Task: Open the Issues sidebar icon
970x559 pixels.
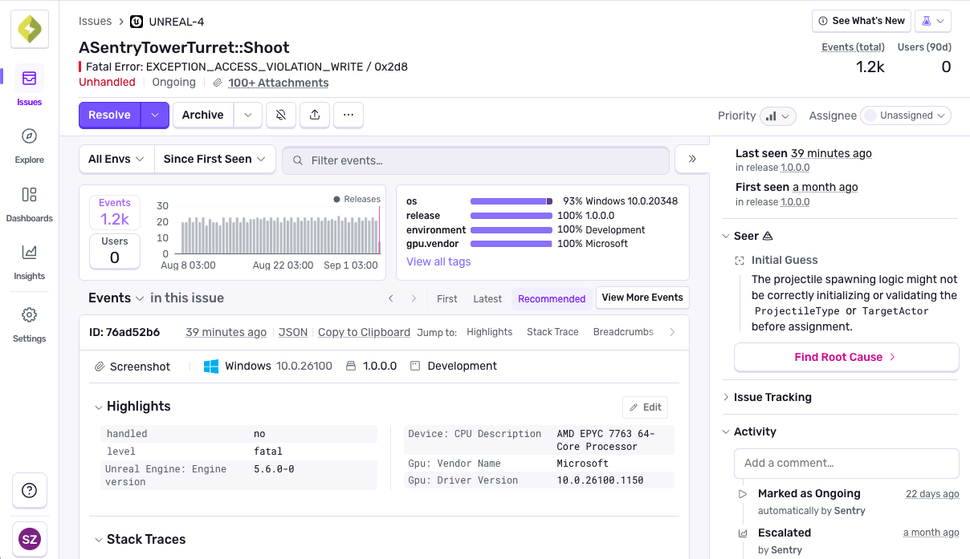Action: [x=29, y=79]
